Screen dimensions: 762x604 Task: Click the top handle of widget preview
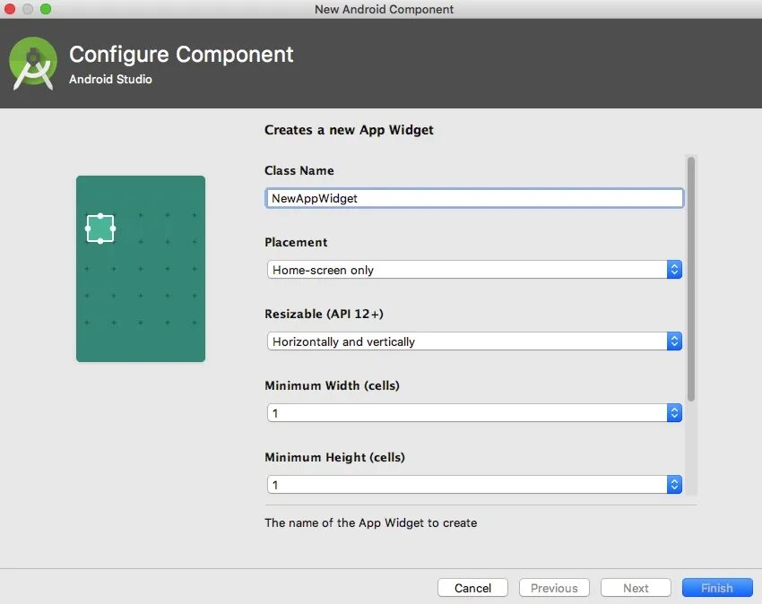[100, 216]
